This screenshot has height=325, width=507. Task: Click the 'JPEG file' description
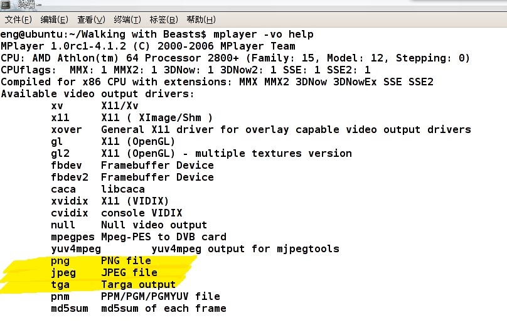tap(129, 273)
